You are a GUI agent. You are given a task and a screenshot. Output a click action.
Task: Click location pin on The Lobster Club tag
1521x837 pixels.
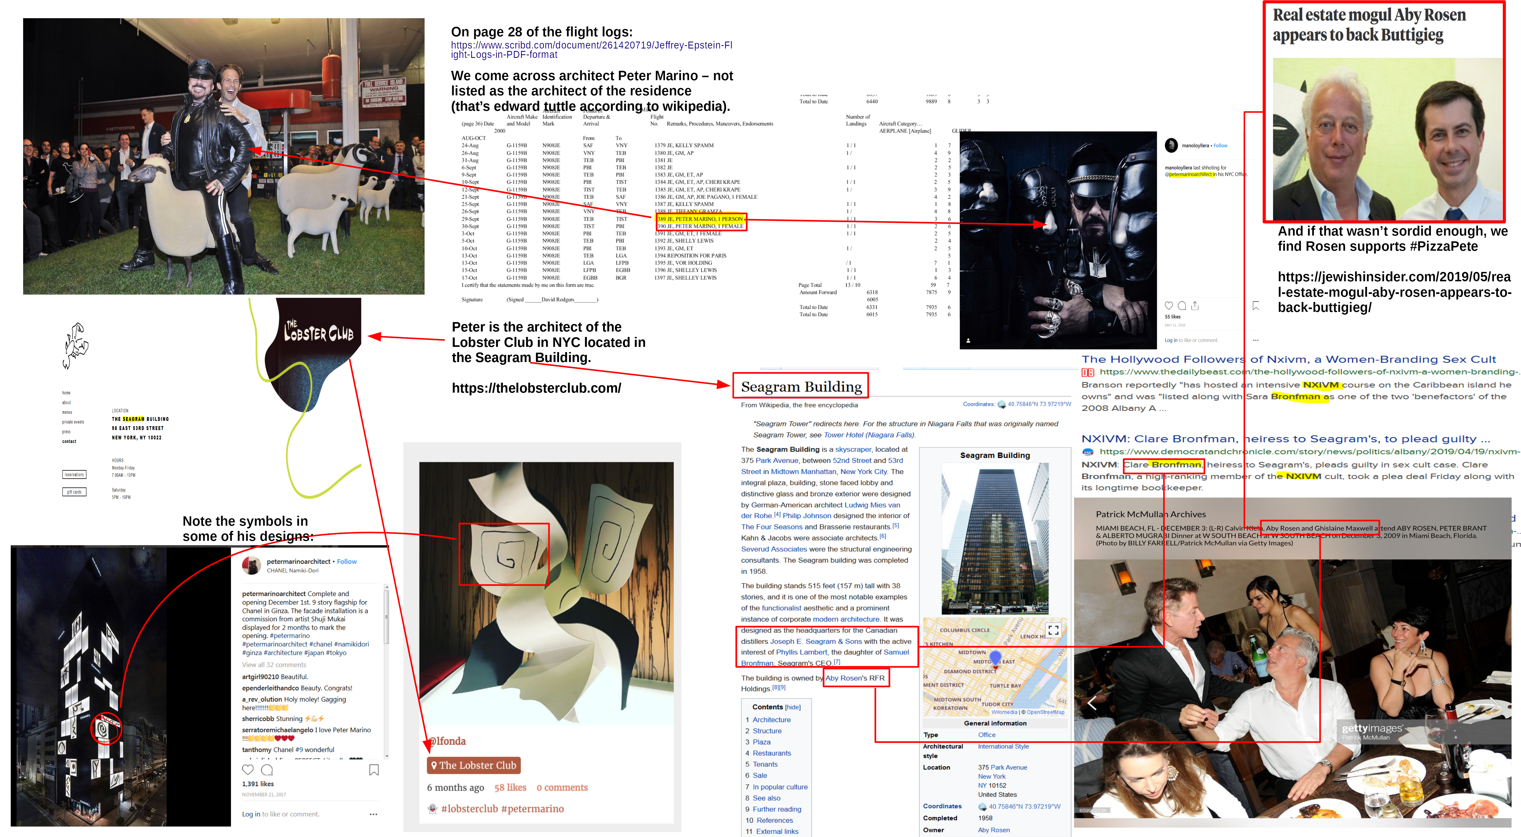point(434,766)
